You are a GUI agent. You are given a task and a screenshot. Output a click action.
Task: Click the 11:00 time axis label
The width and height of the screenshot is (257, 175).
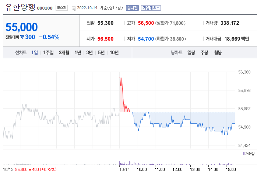tap(160, 169)
